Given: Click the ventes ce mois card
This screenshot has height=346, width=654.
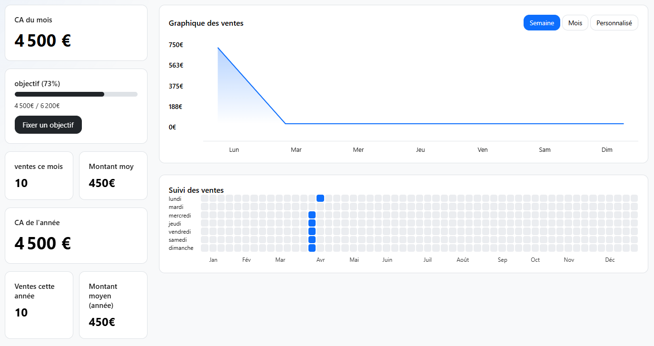Looking at the screenshot, I should point(39,176).
